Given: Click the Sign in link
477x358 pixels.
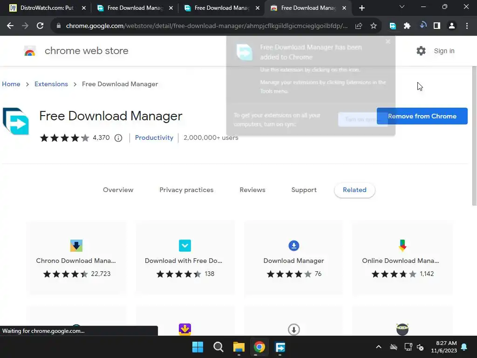Looking at the screenshot, I should click(444, 51).
